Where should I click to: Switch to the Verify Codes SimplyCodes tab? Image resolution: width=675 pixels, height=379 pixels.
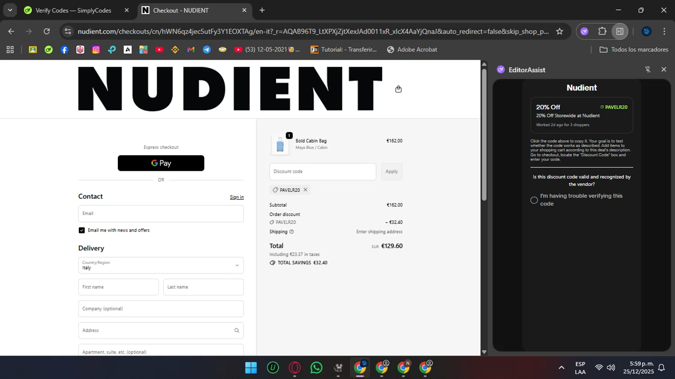tap(73, 10)
